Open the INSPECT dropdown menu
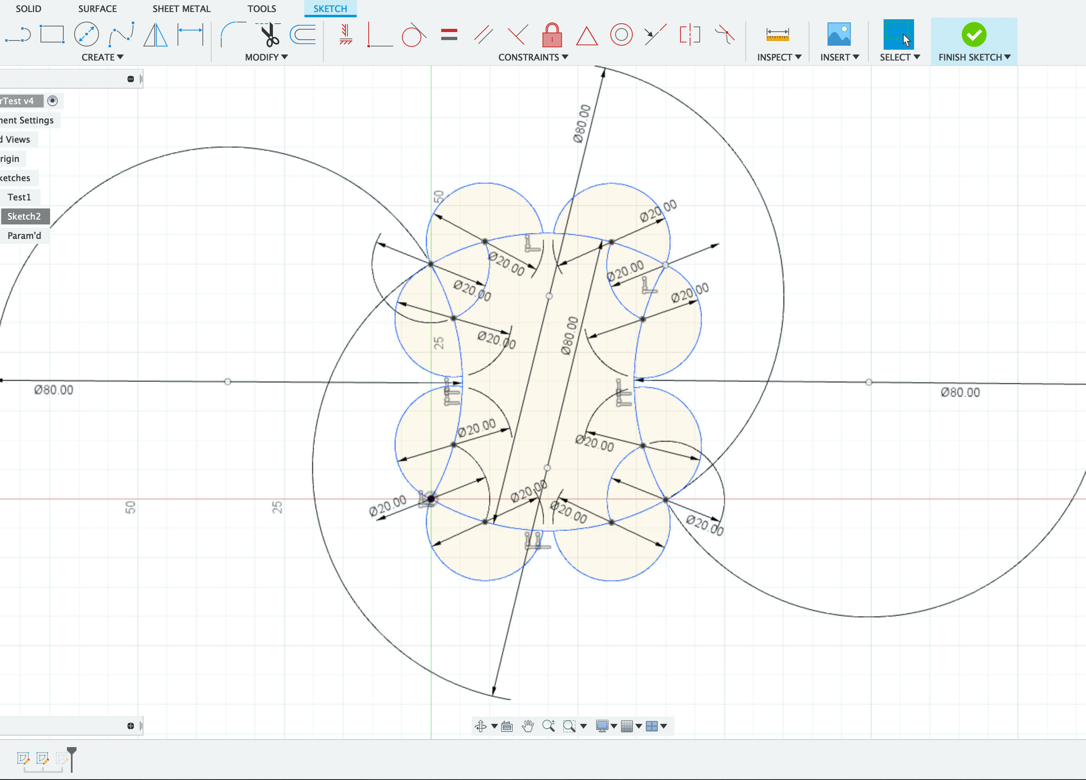 (x=779, y=57)
